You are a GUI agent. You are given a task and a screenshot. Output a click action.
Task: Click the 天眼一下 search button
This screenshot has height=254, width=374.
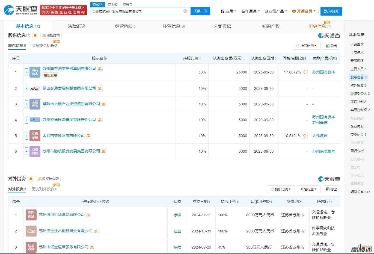[x=200, y=11]
